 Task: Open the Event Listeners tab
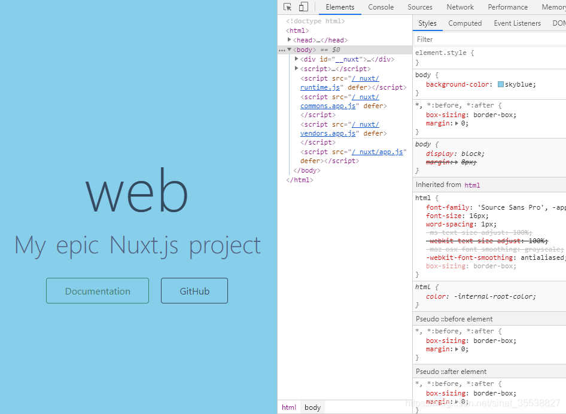click(x=517, y=23)
